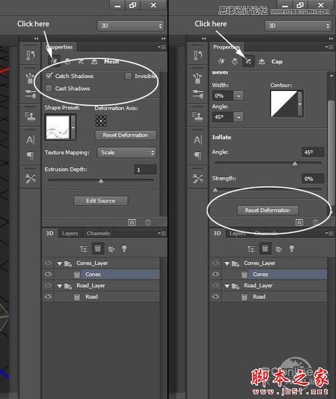Select the Cap properties icon in left panel

pyautogui.click(x=81, y=61)
